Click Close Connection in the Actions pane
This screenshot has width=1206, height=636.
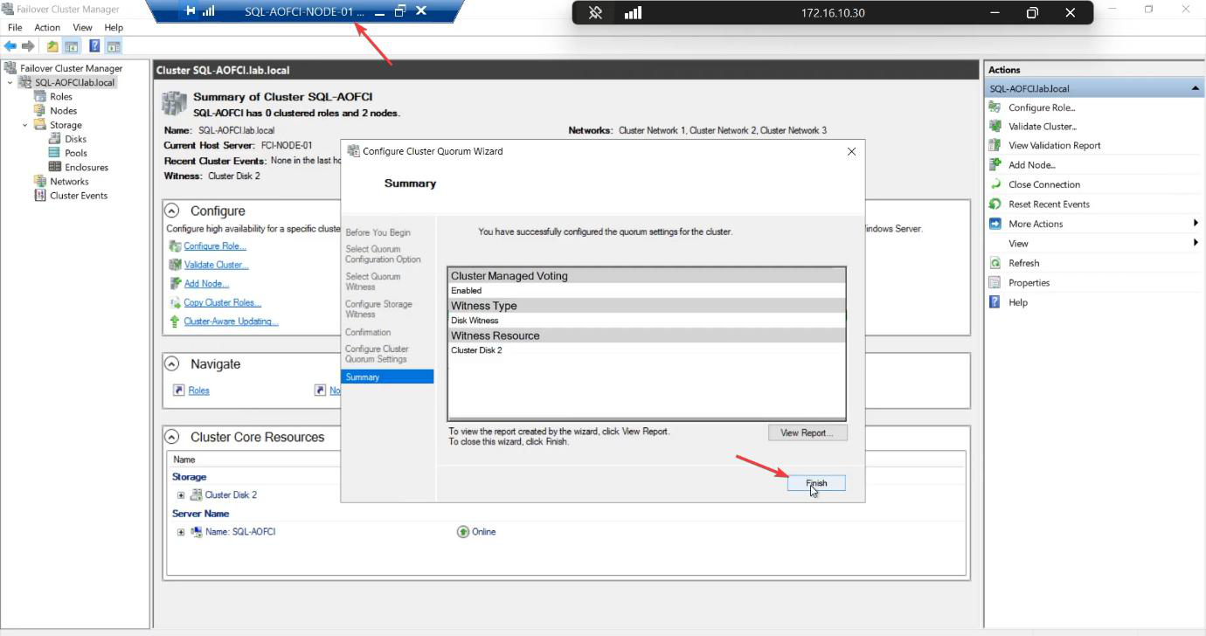[1044, 185]
